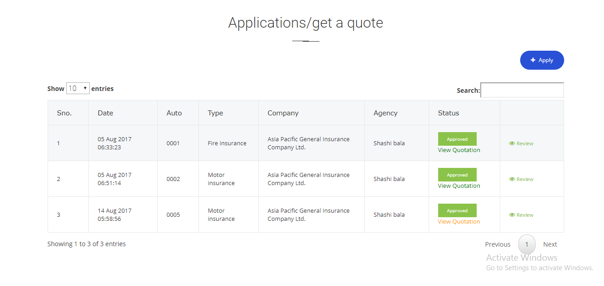Image resolution: width=604 pixels, height=286 pixels.
Task: Click the blue Apply button
Action: tap(542, 60)
